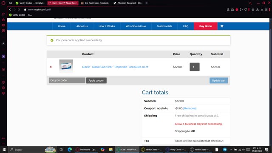Open Task View on taskbar
The width and height of the screenshot is (272, 153).
tap(61, 150)
